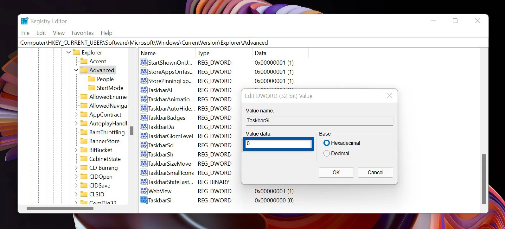Screen dimensions: 505x229
Task: Click the Registry Editor app icon
Action: tap(25, 21)
